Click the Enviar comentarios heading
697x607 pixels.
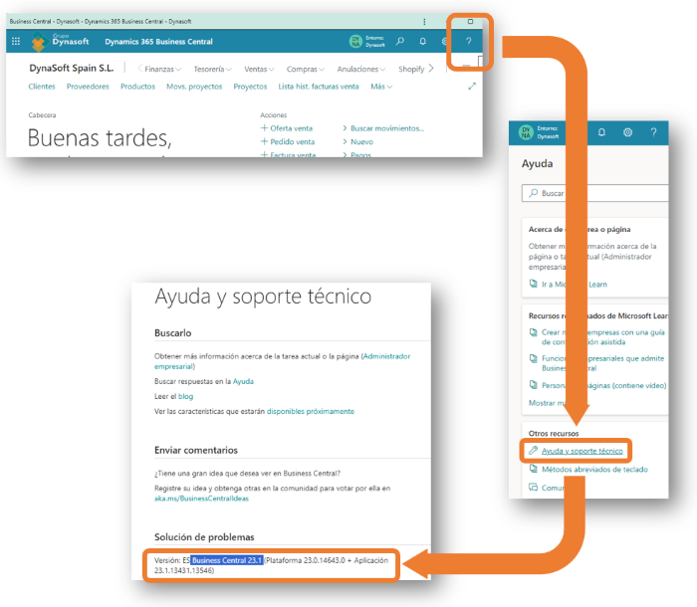[x=196, y=450]
